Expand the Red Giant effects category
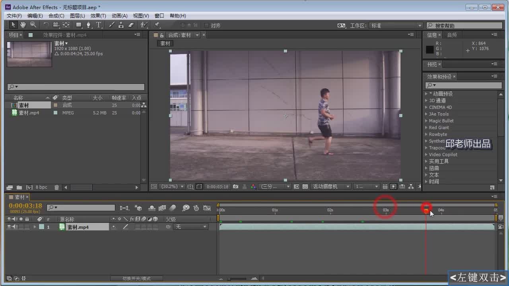This screenshot has width=509, height=286. (426, 128)
